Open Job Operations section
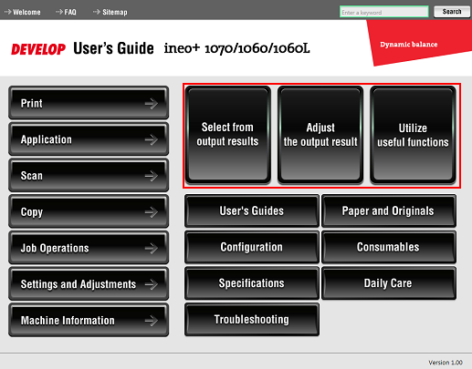This screenshot has width=472, height=369. [x=89, y=247]
